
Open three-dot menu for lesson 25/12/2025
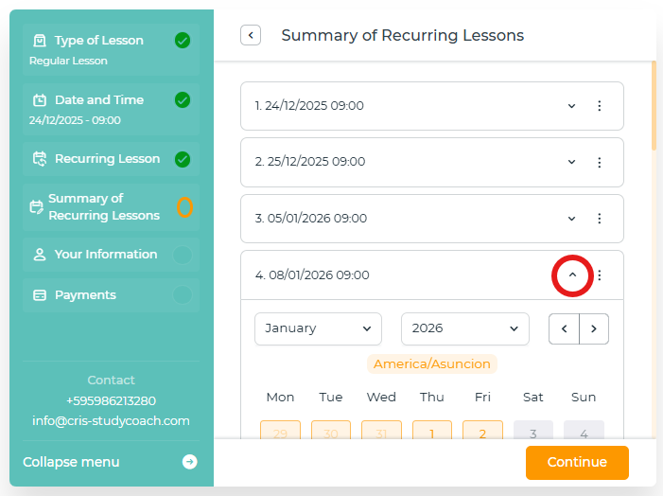point(599,162)
